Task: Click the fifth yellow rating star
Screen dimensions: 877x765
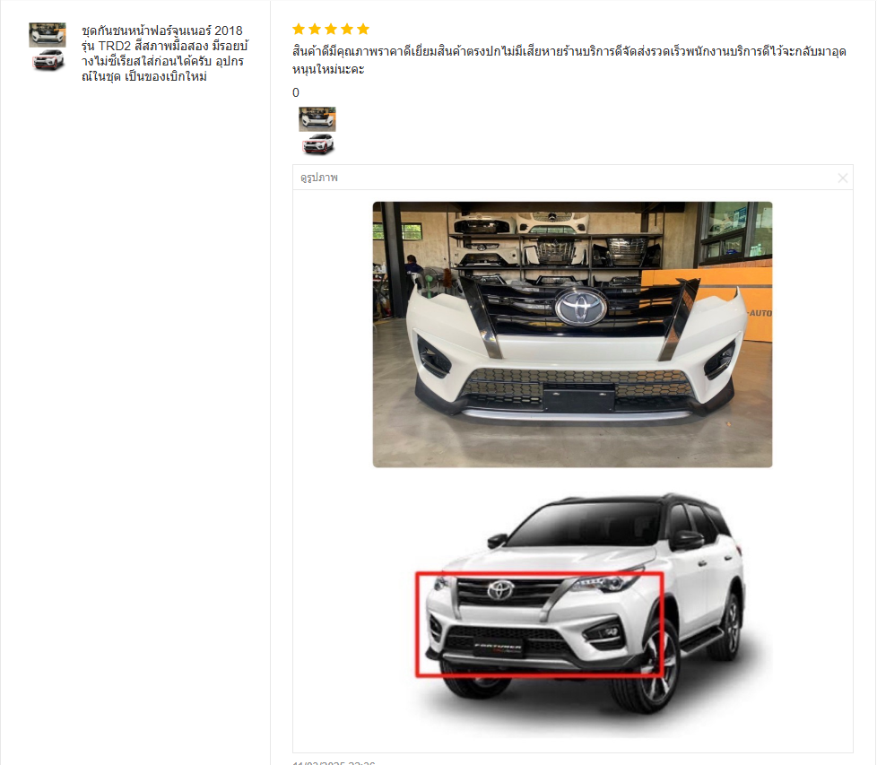Action: pos(363,29)
